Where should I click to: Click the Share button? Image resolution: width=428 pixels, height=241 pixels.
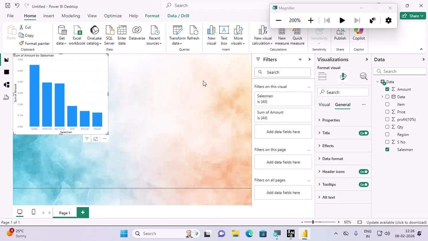[x=413, y=16]
